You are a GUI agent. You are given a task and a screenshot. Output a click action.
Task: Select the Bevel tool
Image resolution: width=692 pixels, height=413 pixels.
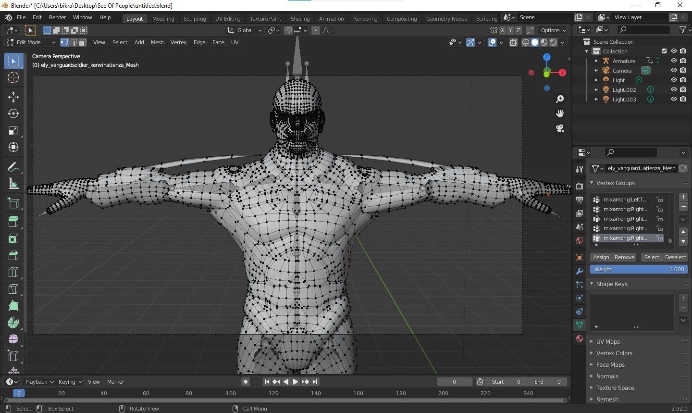click(x=13, y=256)
